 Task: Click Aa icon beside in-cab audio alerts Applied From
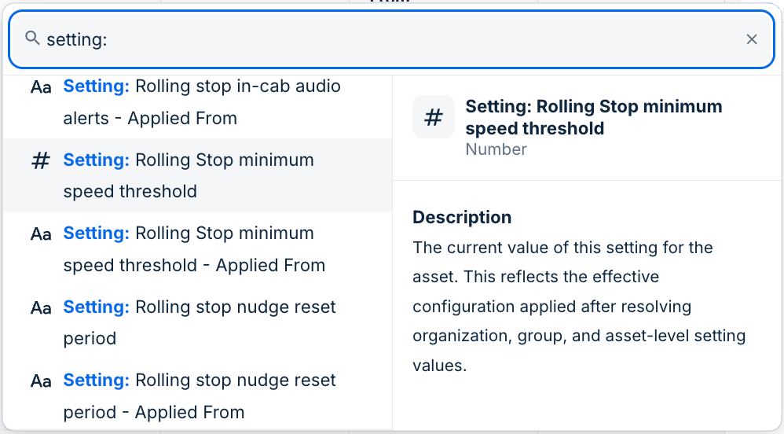click(41, 87)
